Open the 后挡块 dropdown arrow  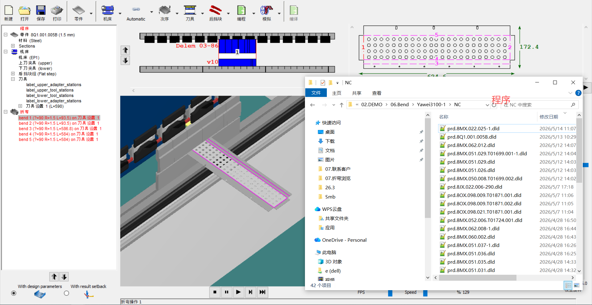pyautogui.click(x=228, y=13)
